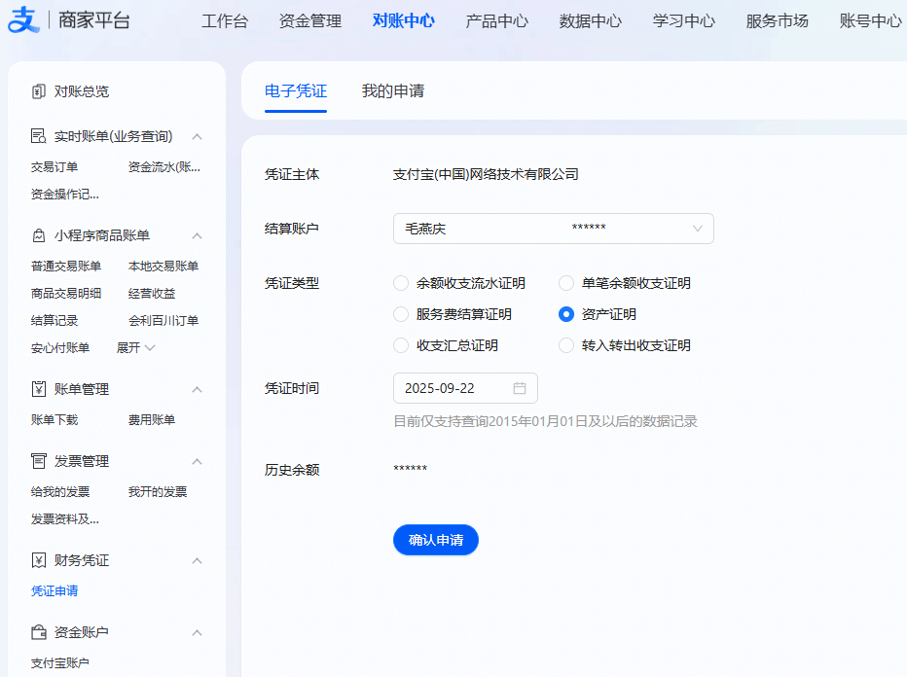This screenshot has height=677, width=907.
Task: Select 转入转出收支证明 option
Action: pos(565,345)
